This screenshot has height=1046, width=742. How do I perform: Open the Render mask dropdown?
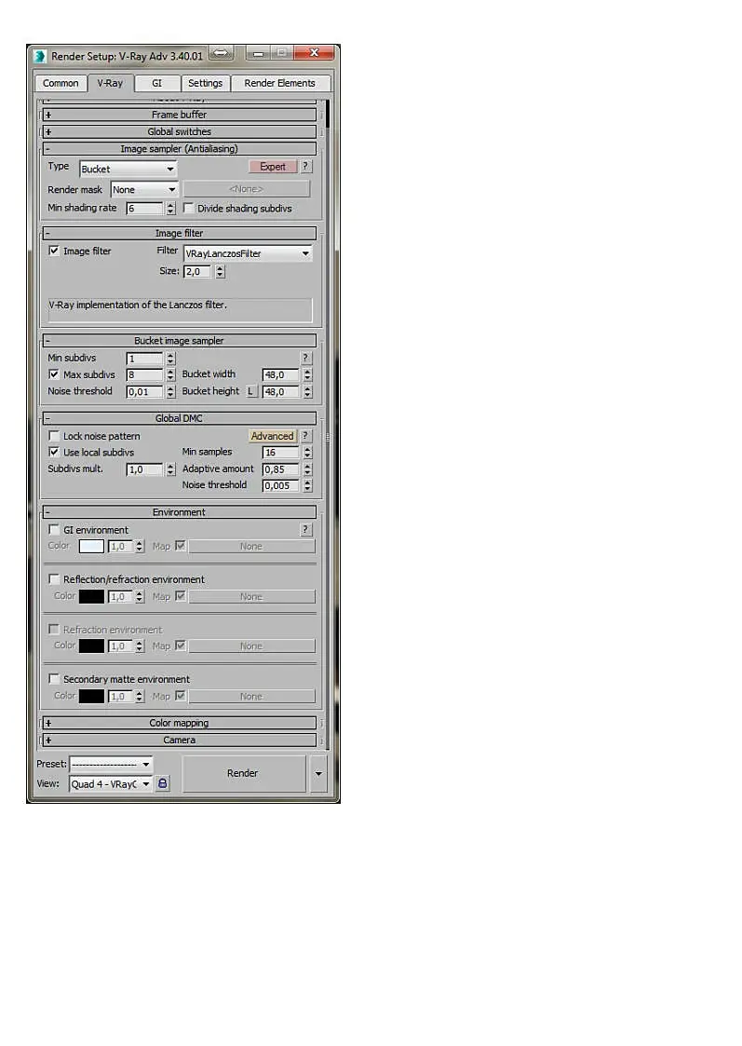[144, 190]
